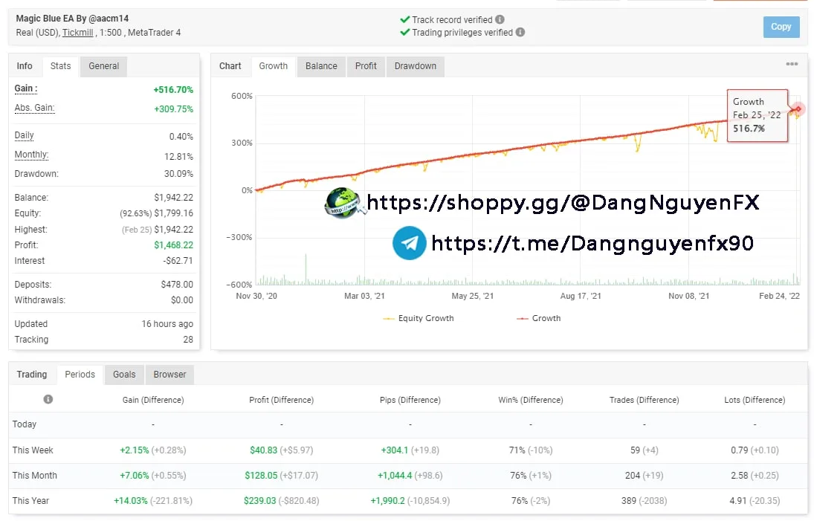Open the Tickmill broker link
Screen dimensions: 814x521
click(78, 32)
